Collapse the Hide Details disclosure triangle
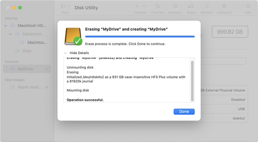 pyautogui.click(x=65, y=53)
